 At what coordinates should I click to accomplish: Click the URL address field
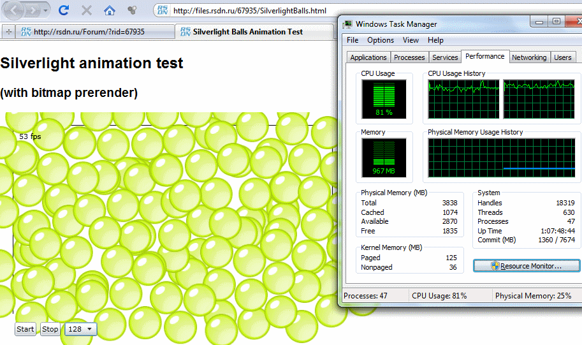[255, 10]
